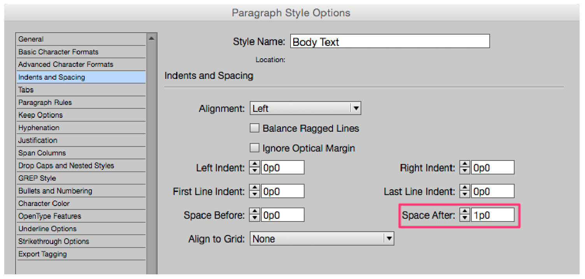Click the Space After value field
This screenshot has height=279, width=585.
point(492,215)
